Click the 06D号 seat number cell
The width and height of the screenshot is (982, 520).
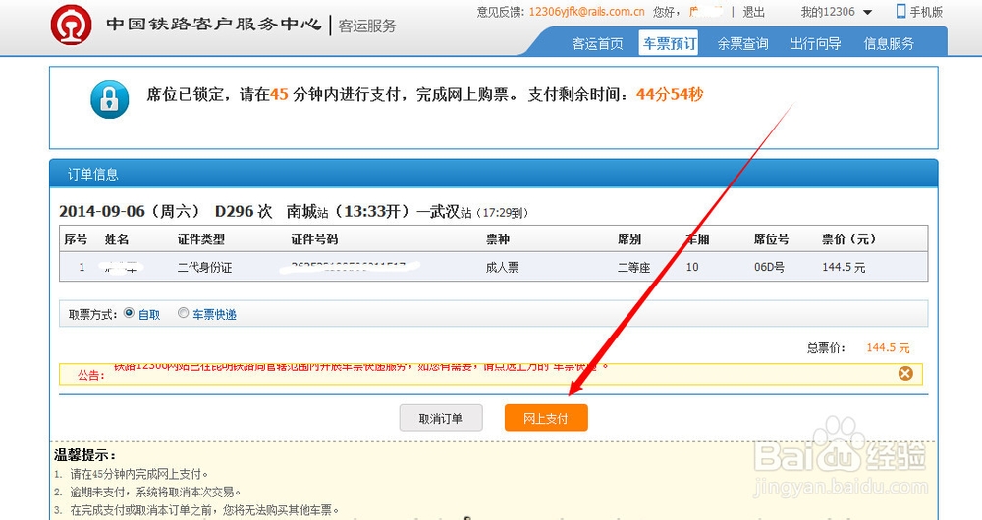[769, 267]
